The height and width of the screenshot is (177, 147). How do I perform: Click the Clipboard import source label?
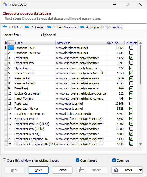[48, 35]
